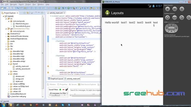Click the New toolbar icon
The width and height of the screenshot is (191, 107).
point(2,8)
